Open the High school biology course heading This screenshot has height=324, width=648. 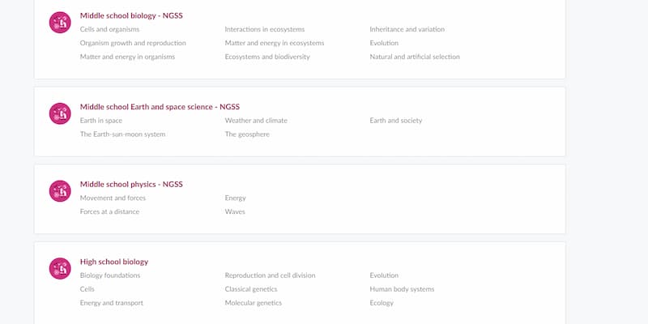pos(114,262)
